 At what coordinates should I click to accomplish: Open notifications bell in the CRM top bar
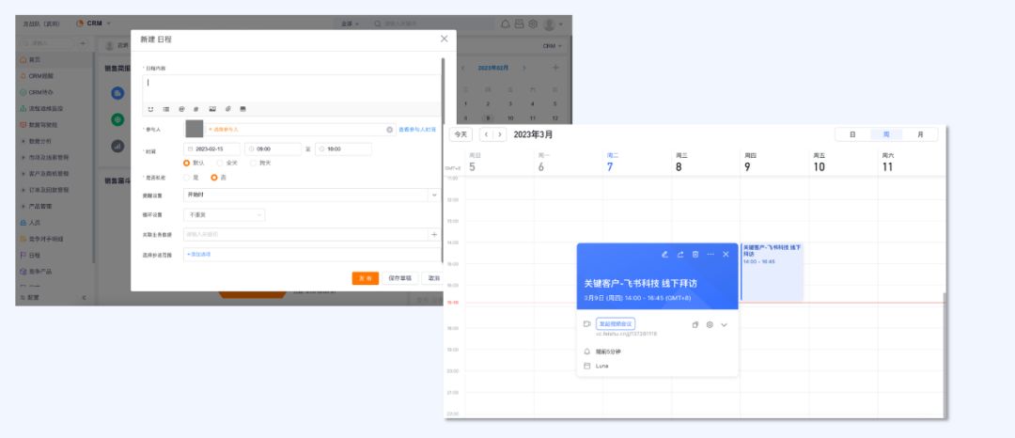506,23
